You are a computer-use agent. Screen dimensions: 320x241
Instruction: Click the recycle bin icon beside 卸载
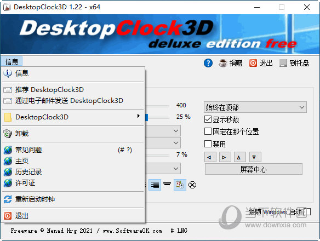tap(8, 134)
